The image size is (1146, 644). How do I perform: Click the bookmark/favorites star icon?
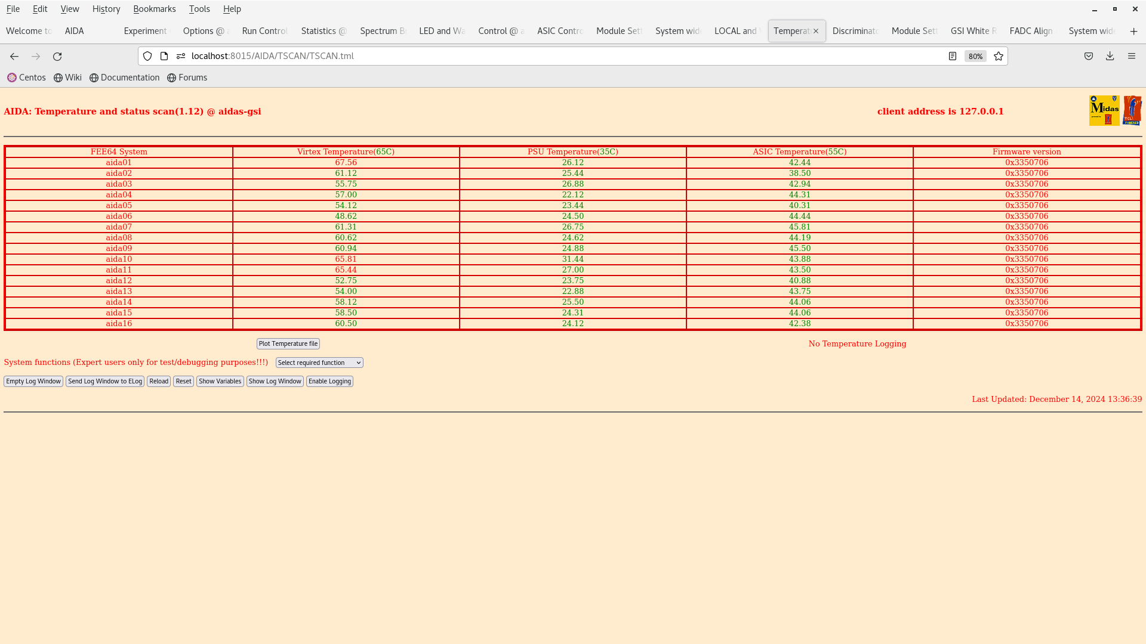(x=999, y=56)
